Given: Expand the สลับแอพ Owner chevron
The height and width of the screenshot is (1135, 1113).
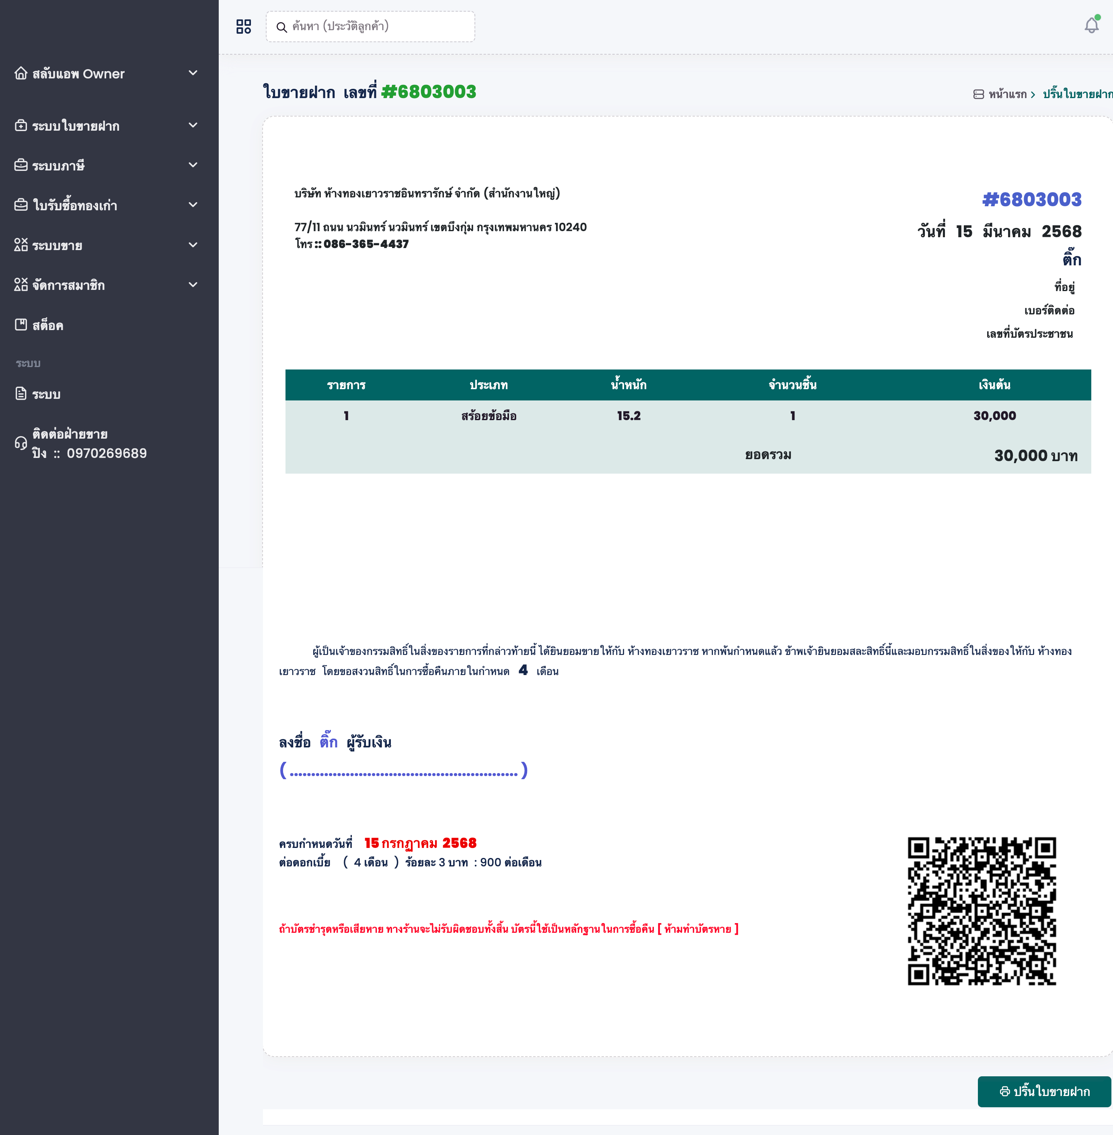Looking at the screenshot, I should click(193, 73).
